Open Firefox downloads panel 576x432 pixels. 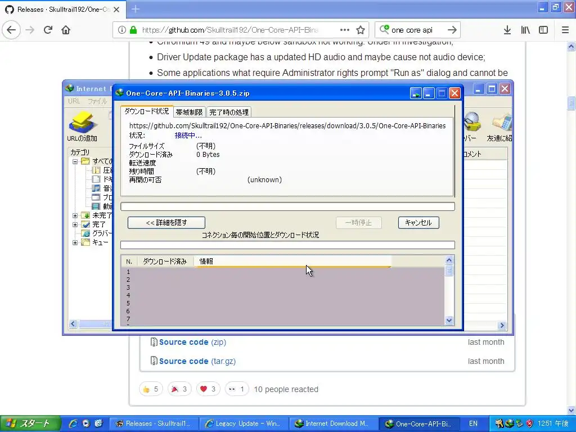507,30
